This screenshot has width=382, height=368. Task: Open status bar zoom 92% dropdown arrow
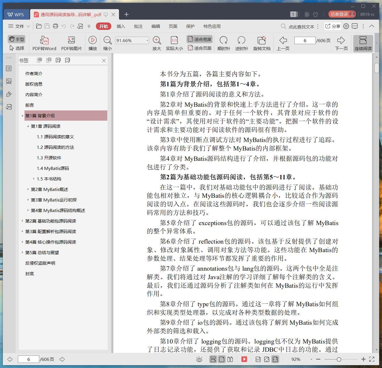click(311, 359)
